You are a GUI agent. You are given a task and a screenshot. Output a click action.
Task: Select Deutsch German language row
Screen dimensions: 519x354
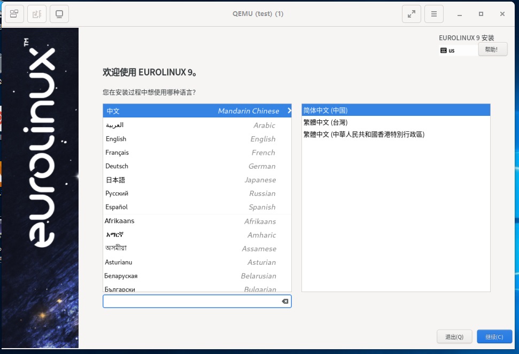[x=197, y=166]
